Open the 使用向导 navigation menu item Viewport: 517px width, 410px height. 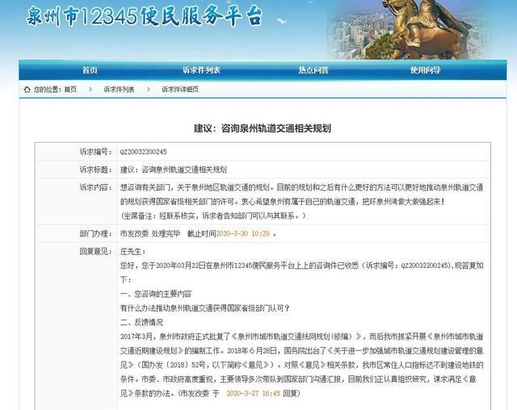coord(426,70)
